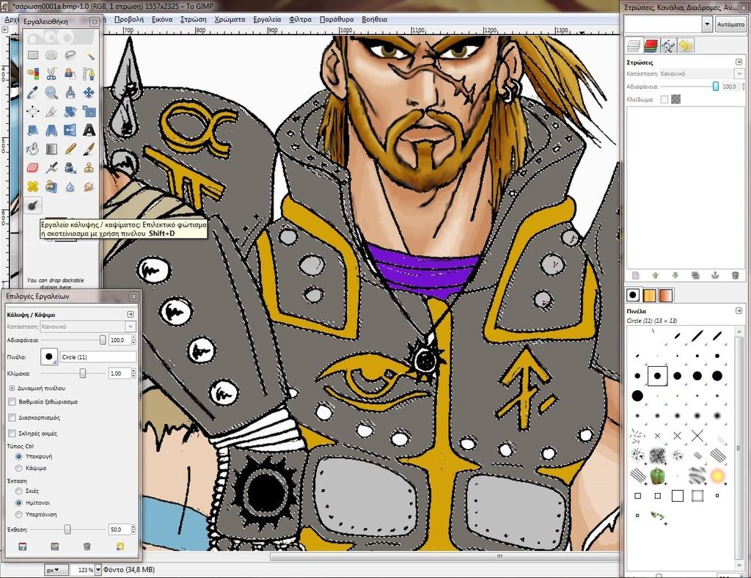This screenshot has width=751, height=578.
Task: Select the Measure compass tool
Action: 70,92
